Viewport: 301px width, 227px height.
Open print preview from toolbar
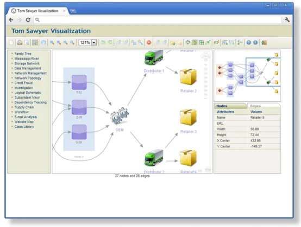27,42
